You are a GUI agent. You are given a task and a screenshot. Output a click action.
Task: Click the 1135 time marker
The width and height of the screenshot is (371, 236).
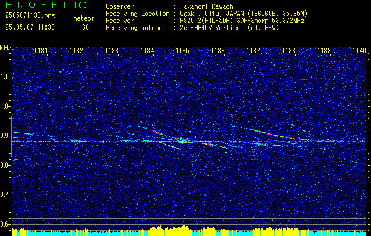click(x=182, y=51)
